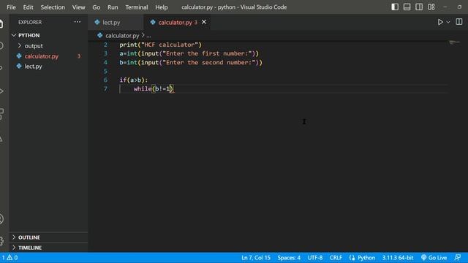468x263 pixels.
Task: Change encoding via UTF-8 status item
Action: coord(315,258)
